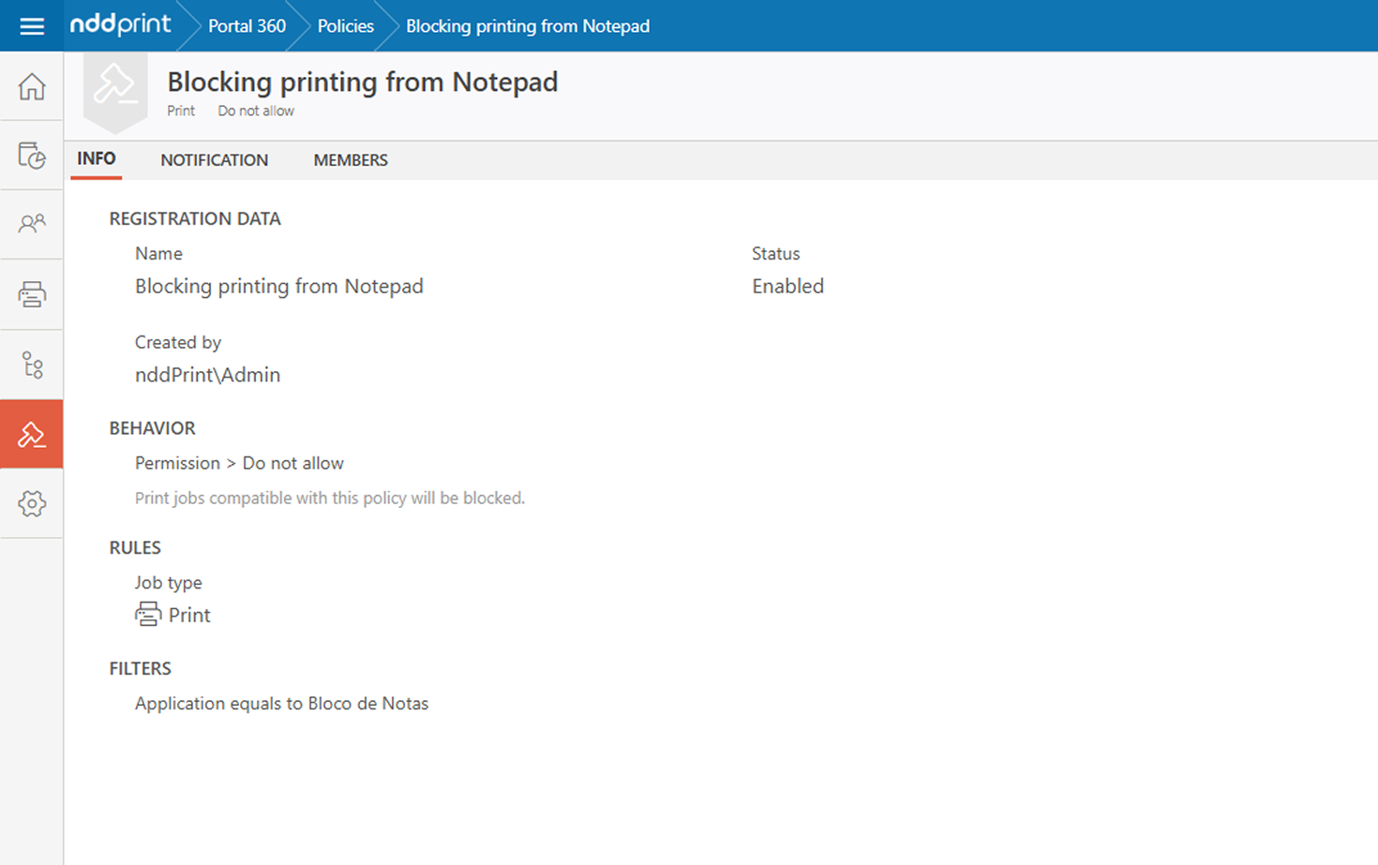This screenshot has height=865, width=1378.
Task: Open the hierarchy structure icon in sidebar
Action: point(32,365)
